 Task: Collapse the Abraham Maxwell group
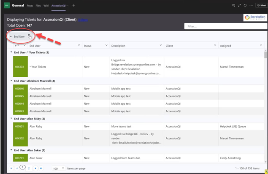click(11, 81)
